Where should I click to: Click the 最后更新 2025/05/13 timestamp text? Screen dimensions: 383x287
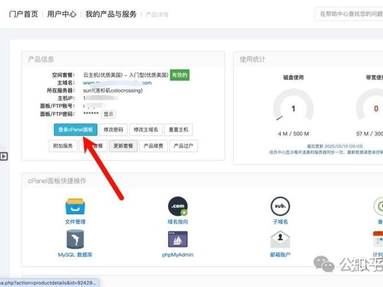point(335,146)
